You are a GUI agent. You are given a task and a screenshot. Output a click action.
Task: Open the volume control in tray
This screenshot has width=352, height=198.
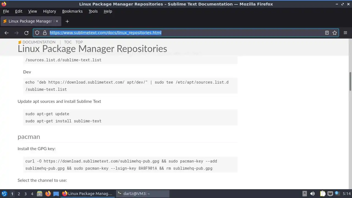tap(312, 194)
